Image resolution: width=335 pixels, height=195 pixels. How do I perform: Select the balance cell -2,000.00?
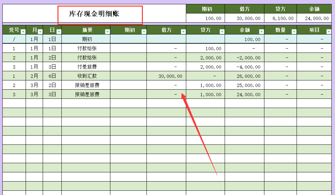coord(244,58)
